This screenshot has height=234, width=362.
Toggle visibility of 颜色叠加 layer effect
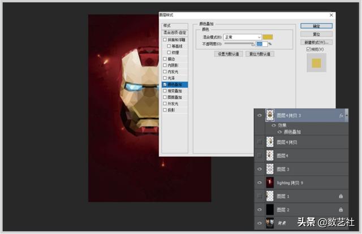tap(279, 132)
